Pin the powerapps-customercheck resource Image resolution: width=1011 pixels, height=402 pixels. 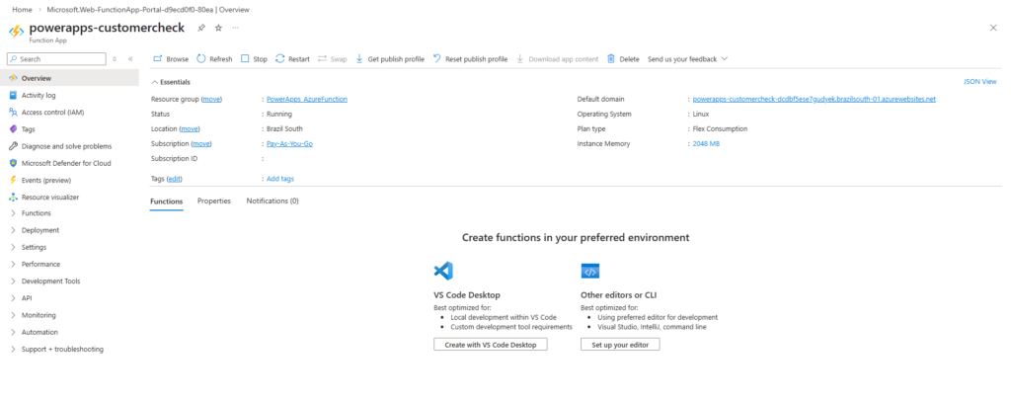pos(201,28)
